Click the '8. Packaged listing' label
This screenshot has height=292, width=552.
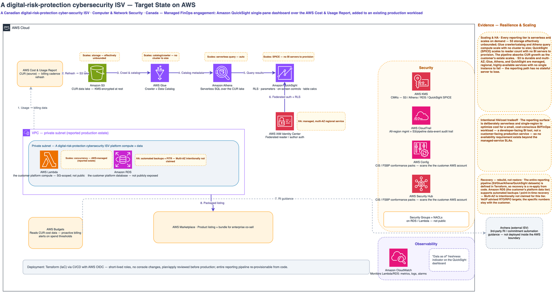(212, 203)
